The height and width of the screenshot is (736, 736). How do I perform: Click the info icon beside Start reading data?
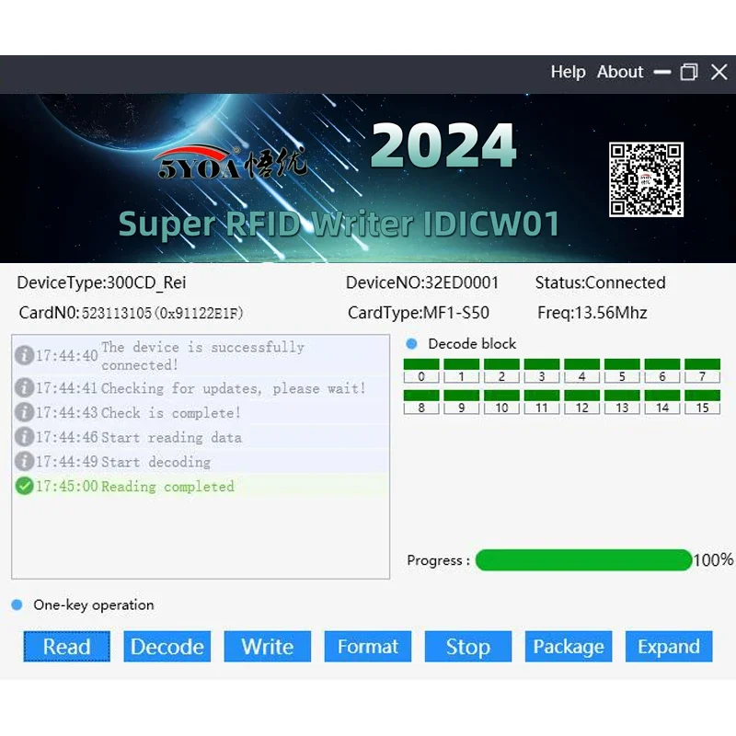[x=25, y=437]
